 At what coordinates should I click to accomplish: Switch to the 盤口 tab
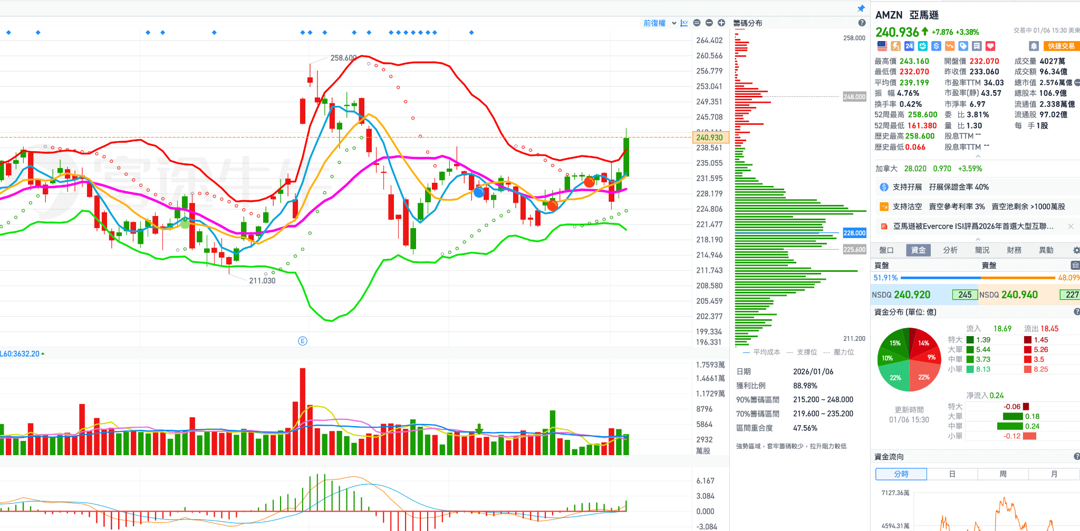[x=886, y=250]
